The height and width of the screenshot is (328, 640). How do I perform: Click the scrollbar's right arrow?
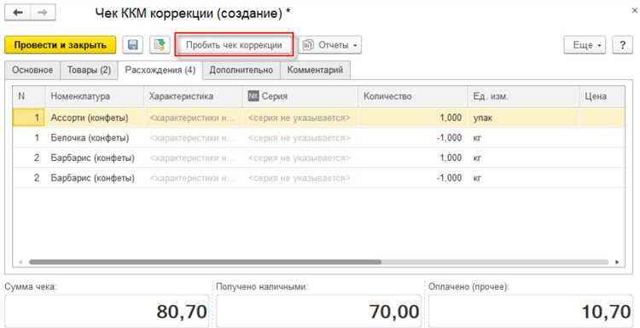(617, 262)
